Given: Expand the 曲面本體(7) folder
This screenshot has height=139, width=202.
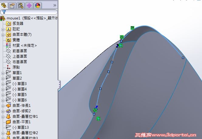Looking at the screenshot, I should 3,35.
